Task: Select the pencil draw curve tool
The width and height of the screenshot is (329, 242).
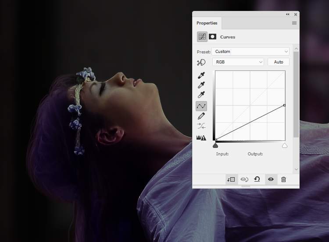Action: pos(201,116)
